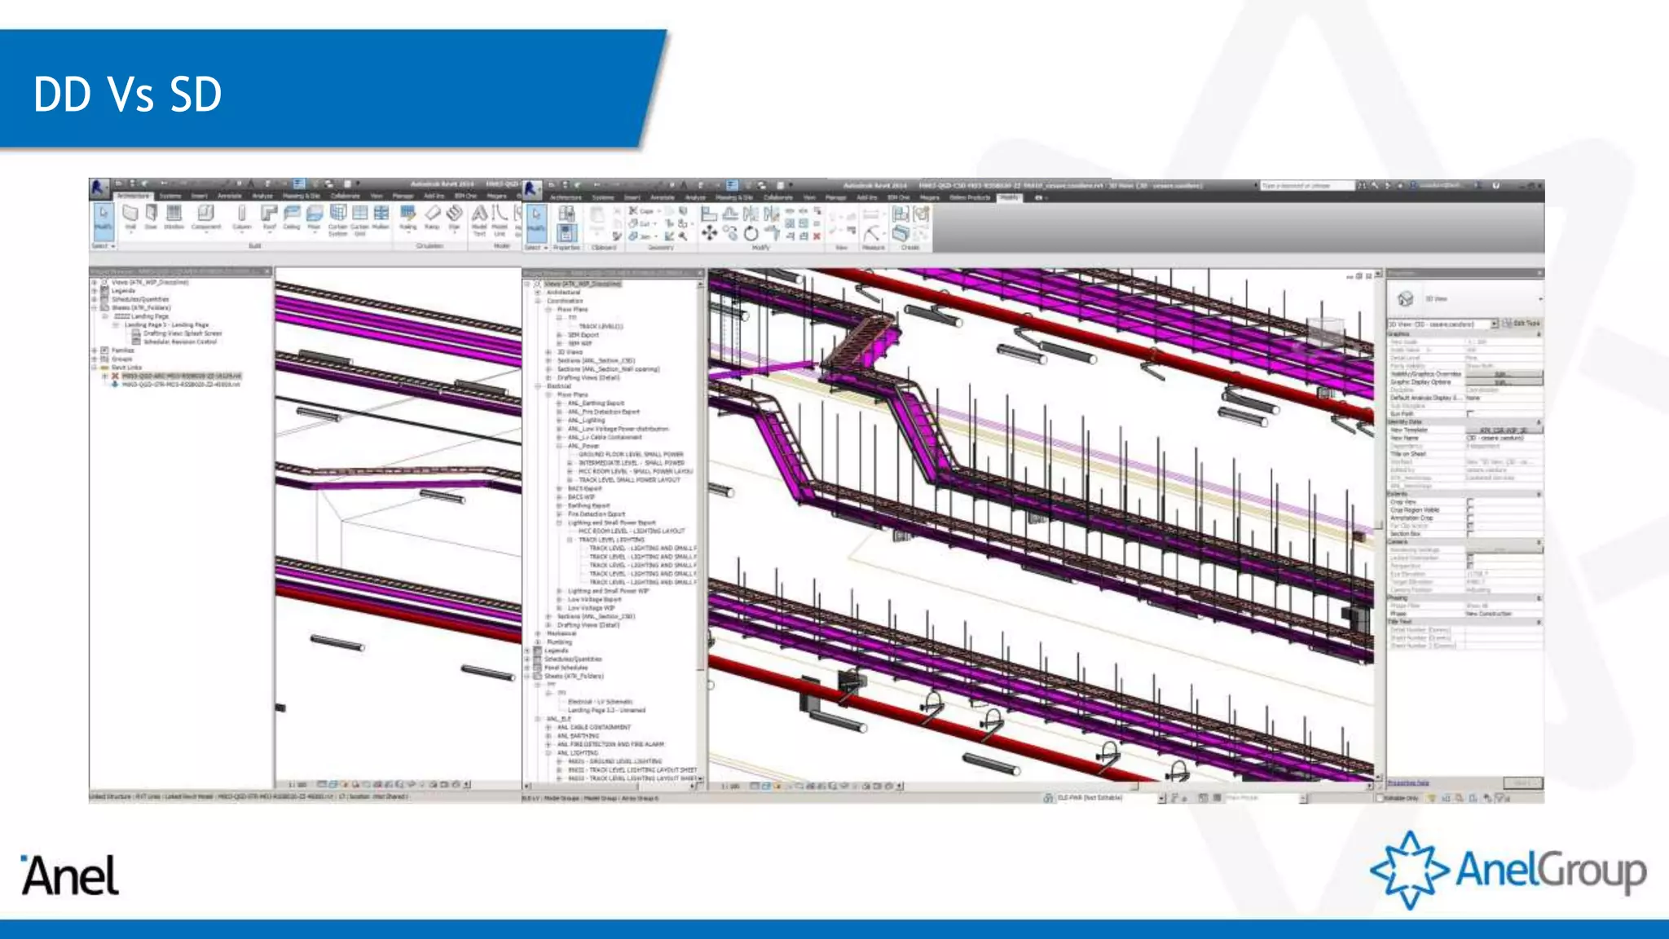Switch to the Annotate ribbon tab

pyautogui.click(x=230, y=196)
